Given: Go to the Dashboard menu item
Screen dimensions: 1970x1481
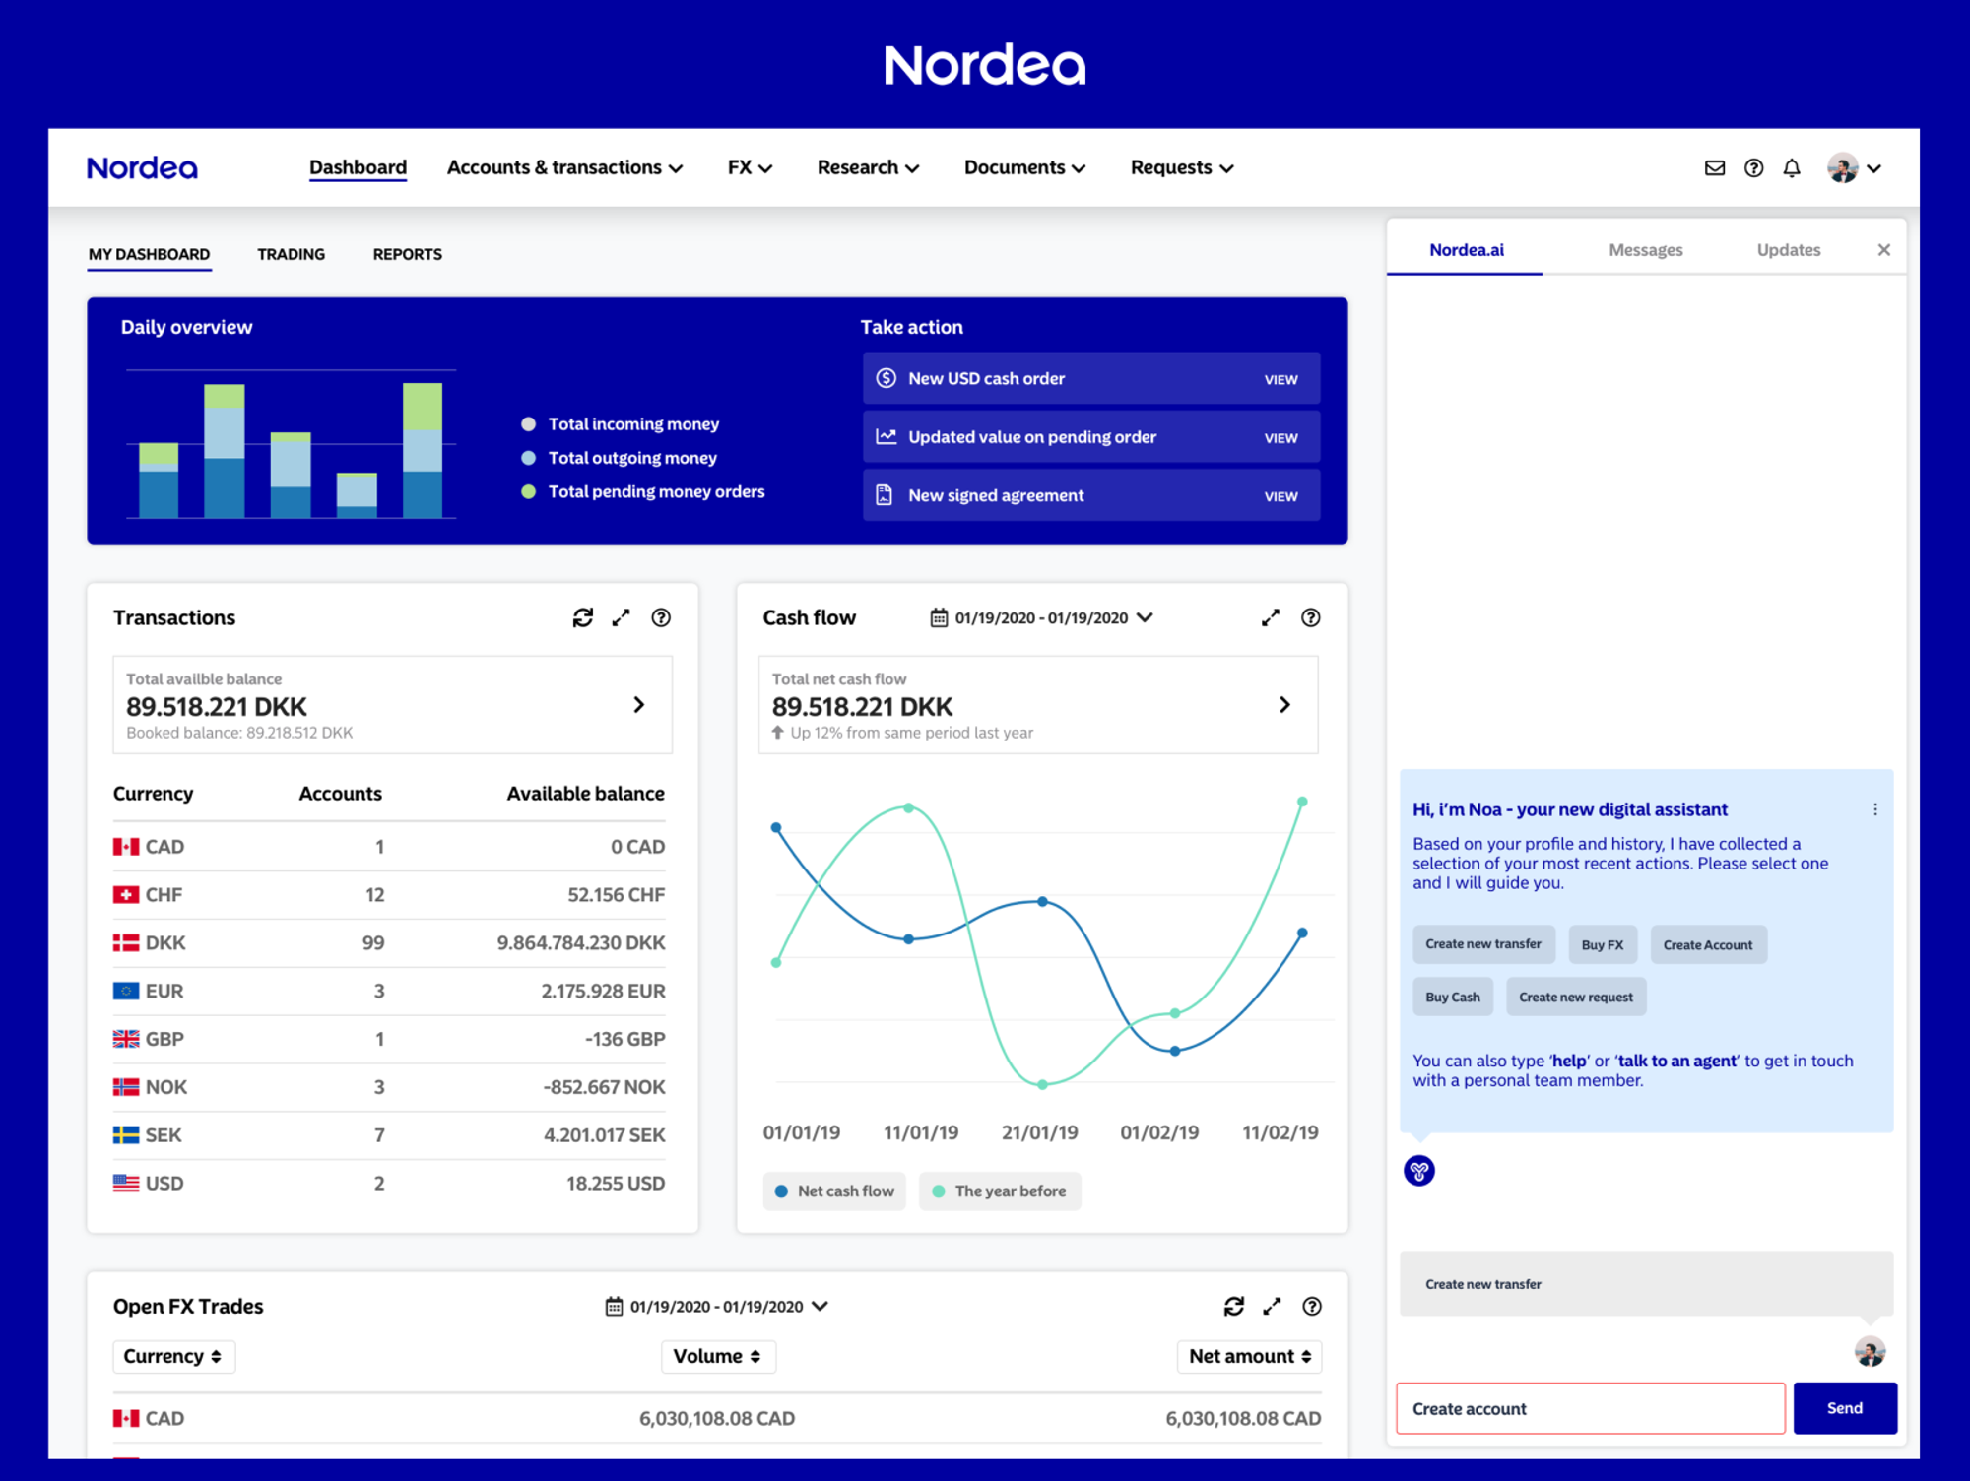Looking at the screenshot, I should pos(358,167).
